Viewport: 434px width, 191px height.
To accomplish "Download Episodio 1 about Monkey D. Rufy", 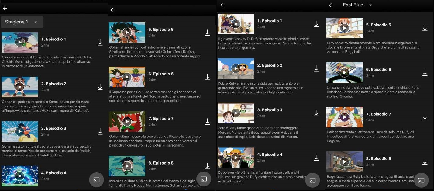I will tap(316, 24).
